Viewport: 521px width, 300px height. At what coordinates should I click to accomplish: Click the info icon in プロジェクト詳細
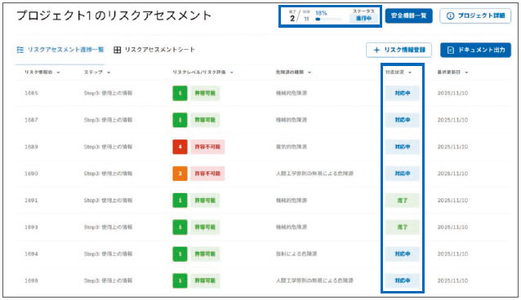(x=450, y=15)
